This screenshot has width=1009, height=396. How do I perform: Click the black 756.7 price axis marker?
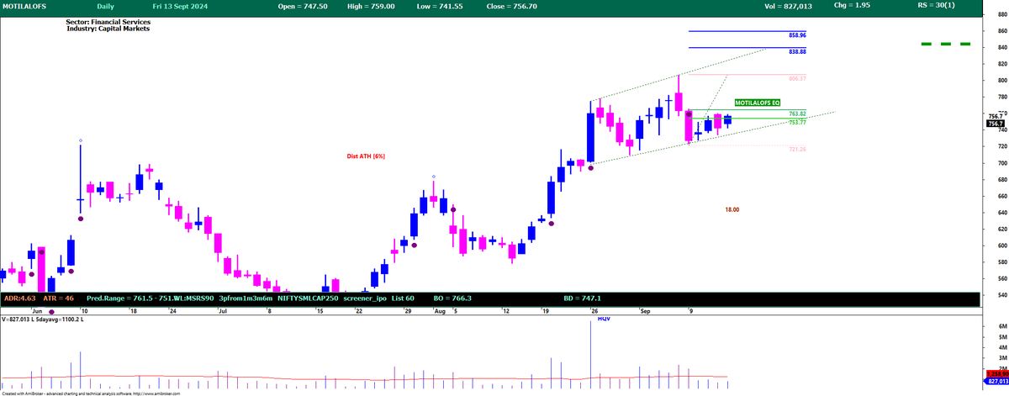(x=994, y=124)
